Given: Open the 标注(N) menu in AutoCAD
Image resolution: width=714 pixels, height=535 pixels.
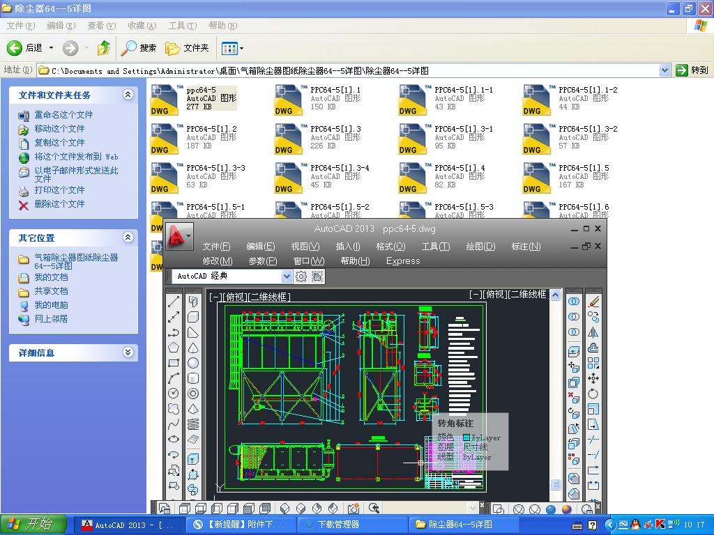Looking at the screenshot, I should point(526,247).
